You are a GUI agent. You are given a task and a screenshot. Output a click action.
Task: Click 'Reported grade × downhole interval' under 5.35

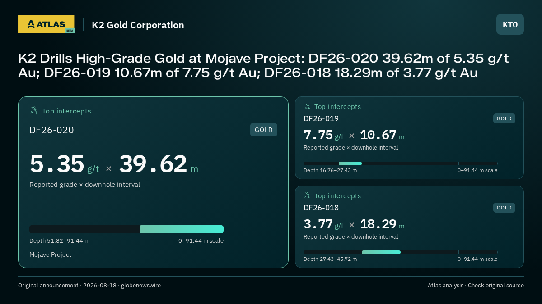tap(84, 185)
